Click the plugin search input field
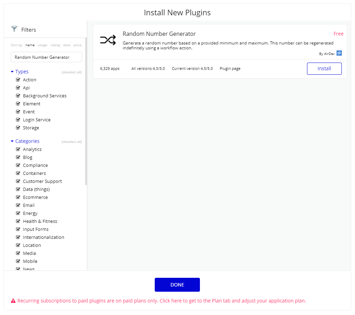Image resolution: width=355 pixels, height=315 pixels. 46,57
